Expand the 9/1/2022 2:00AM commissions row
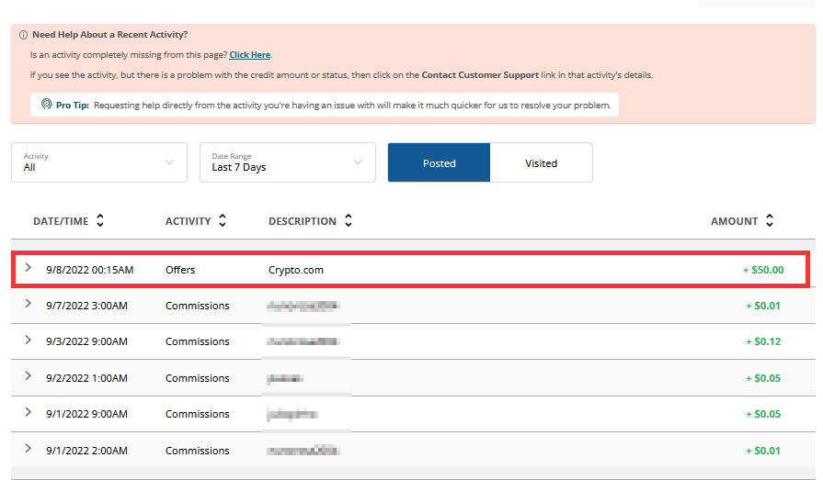The height and width of the screenshot is (480, 823). tap(29, 449)
